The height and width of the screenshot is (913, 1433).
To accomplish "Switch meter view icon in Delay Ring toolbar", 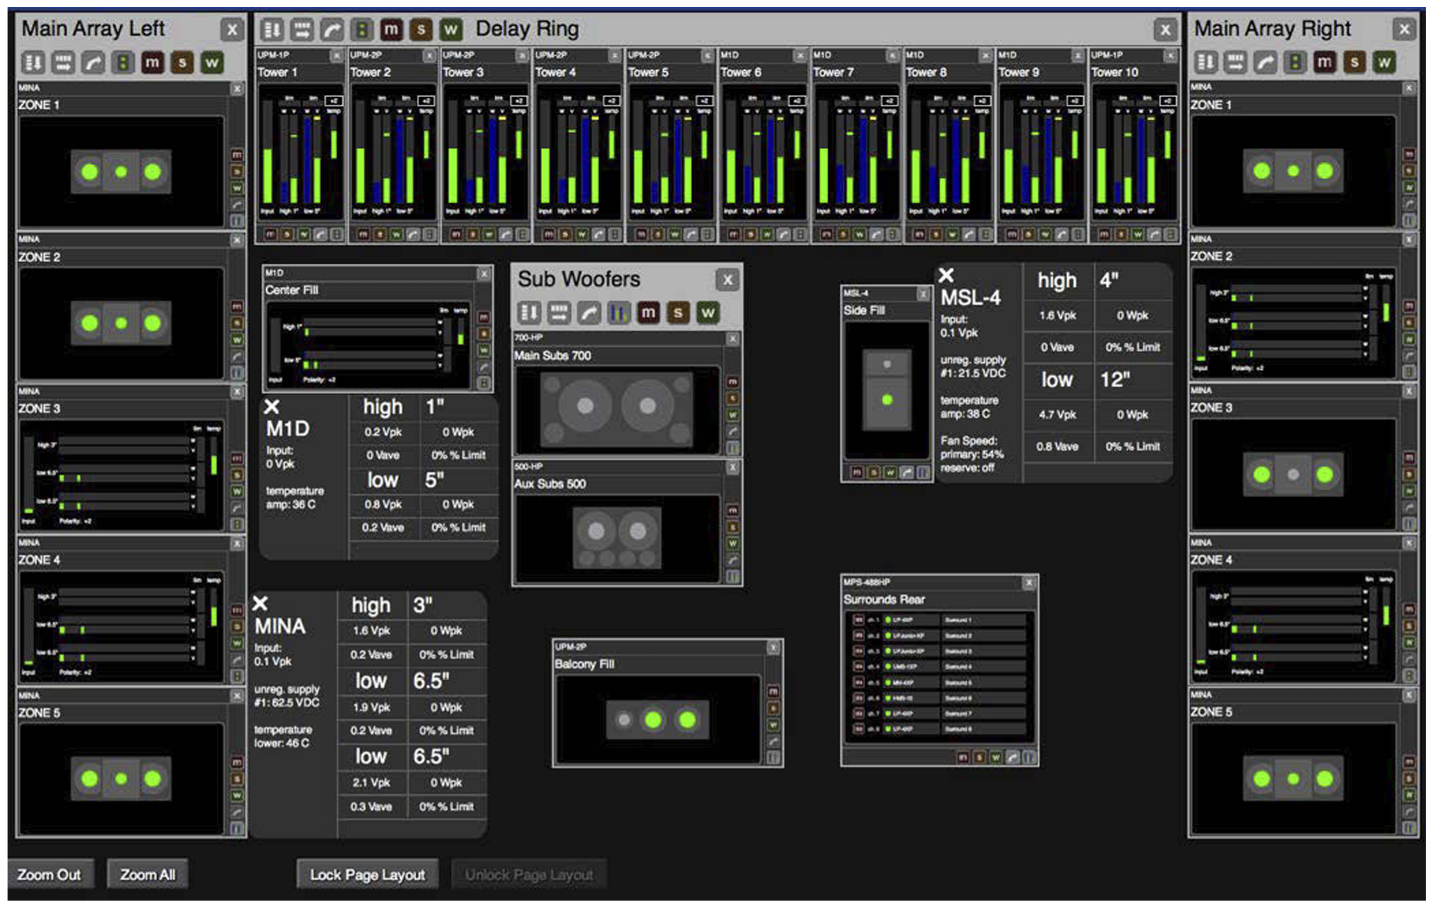I will [x=361, y=29].
